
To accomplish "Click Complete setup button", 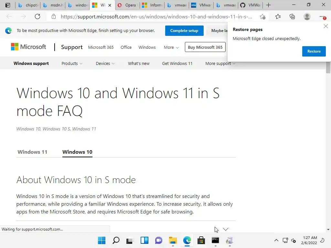I will coord(184,31).
